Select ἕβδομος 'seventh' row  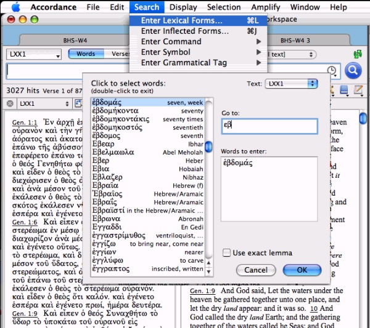click(148, 135)
